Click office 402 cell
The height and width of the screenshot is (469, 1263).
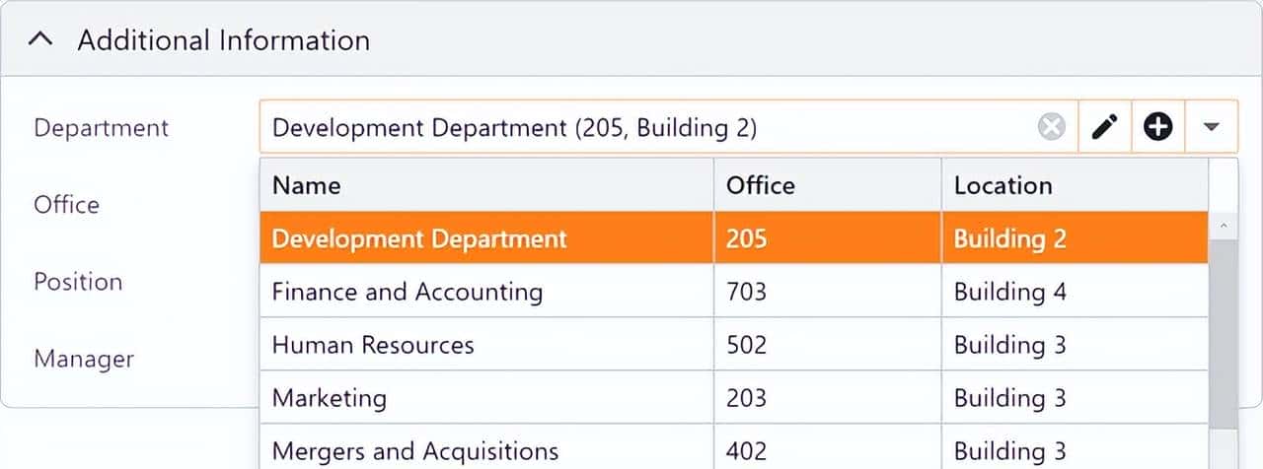[x=746, y=451]
